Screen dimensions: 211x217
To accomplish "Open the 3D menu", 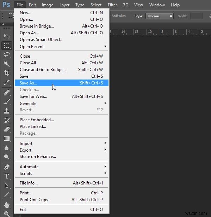I will click(125, 5).
